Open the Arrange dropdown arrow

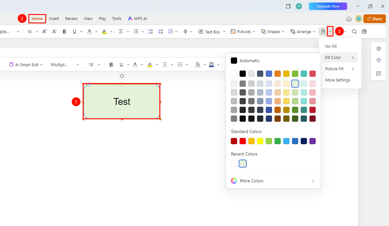pos(314,32)
